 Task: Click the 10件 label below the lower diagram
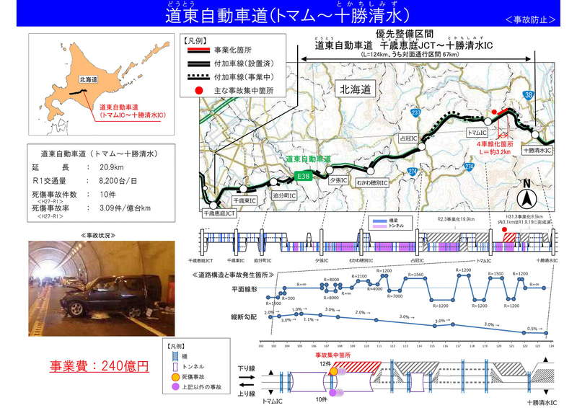(x=321, y=400)
